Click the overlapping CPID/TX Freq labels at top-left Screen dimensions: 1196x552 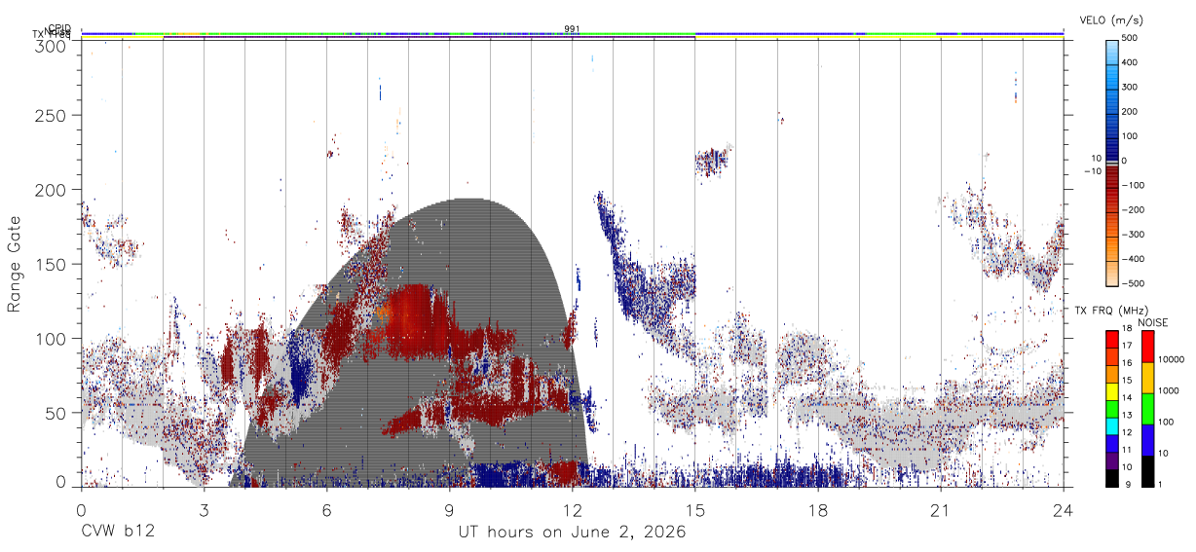pyautogui.click(x=53, y=31)
